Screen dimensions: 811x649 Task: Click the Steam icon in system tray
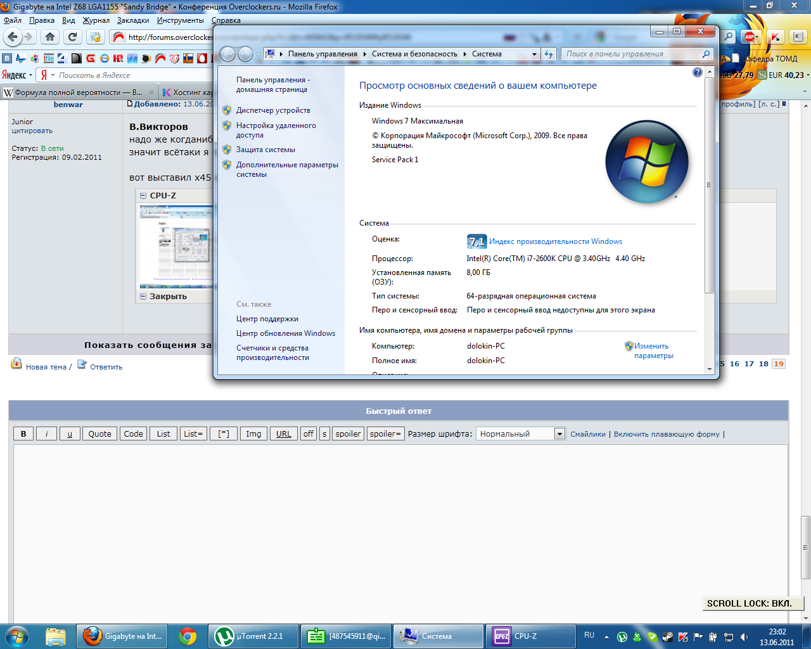[x=667, y=637]
